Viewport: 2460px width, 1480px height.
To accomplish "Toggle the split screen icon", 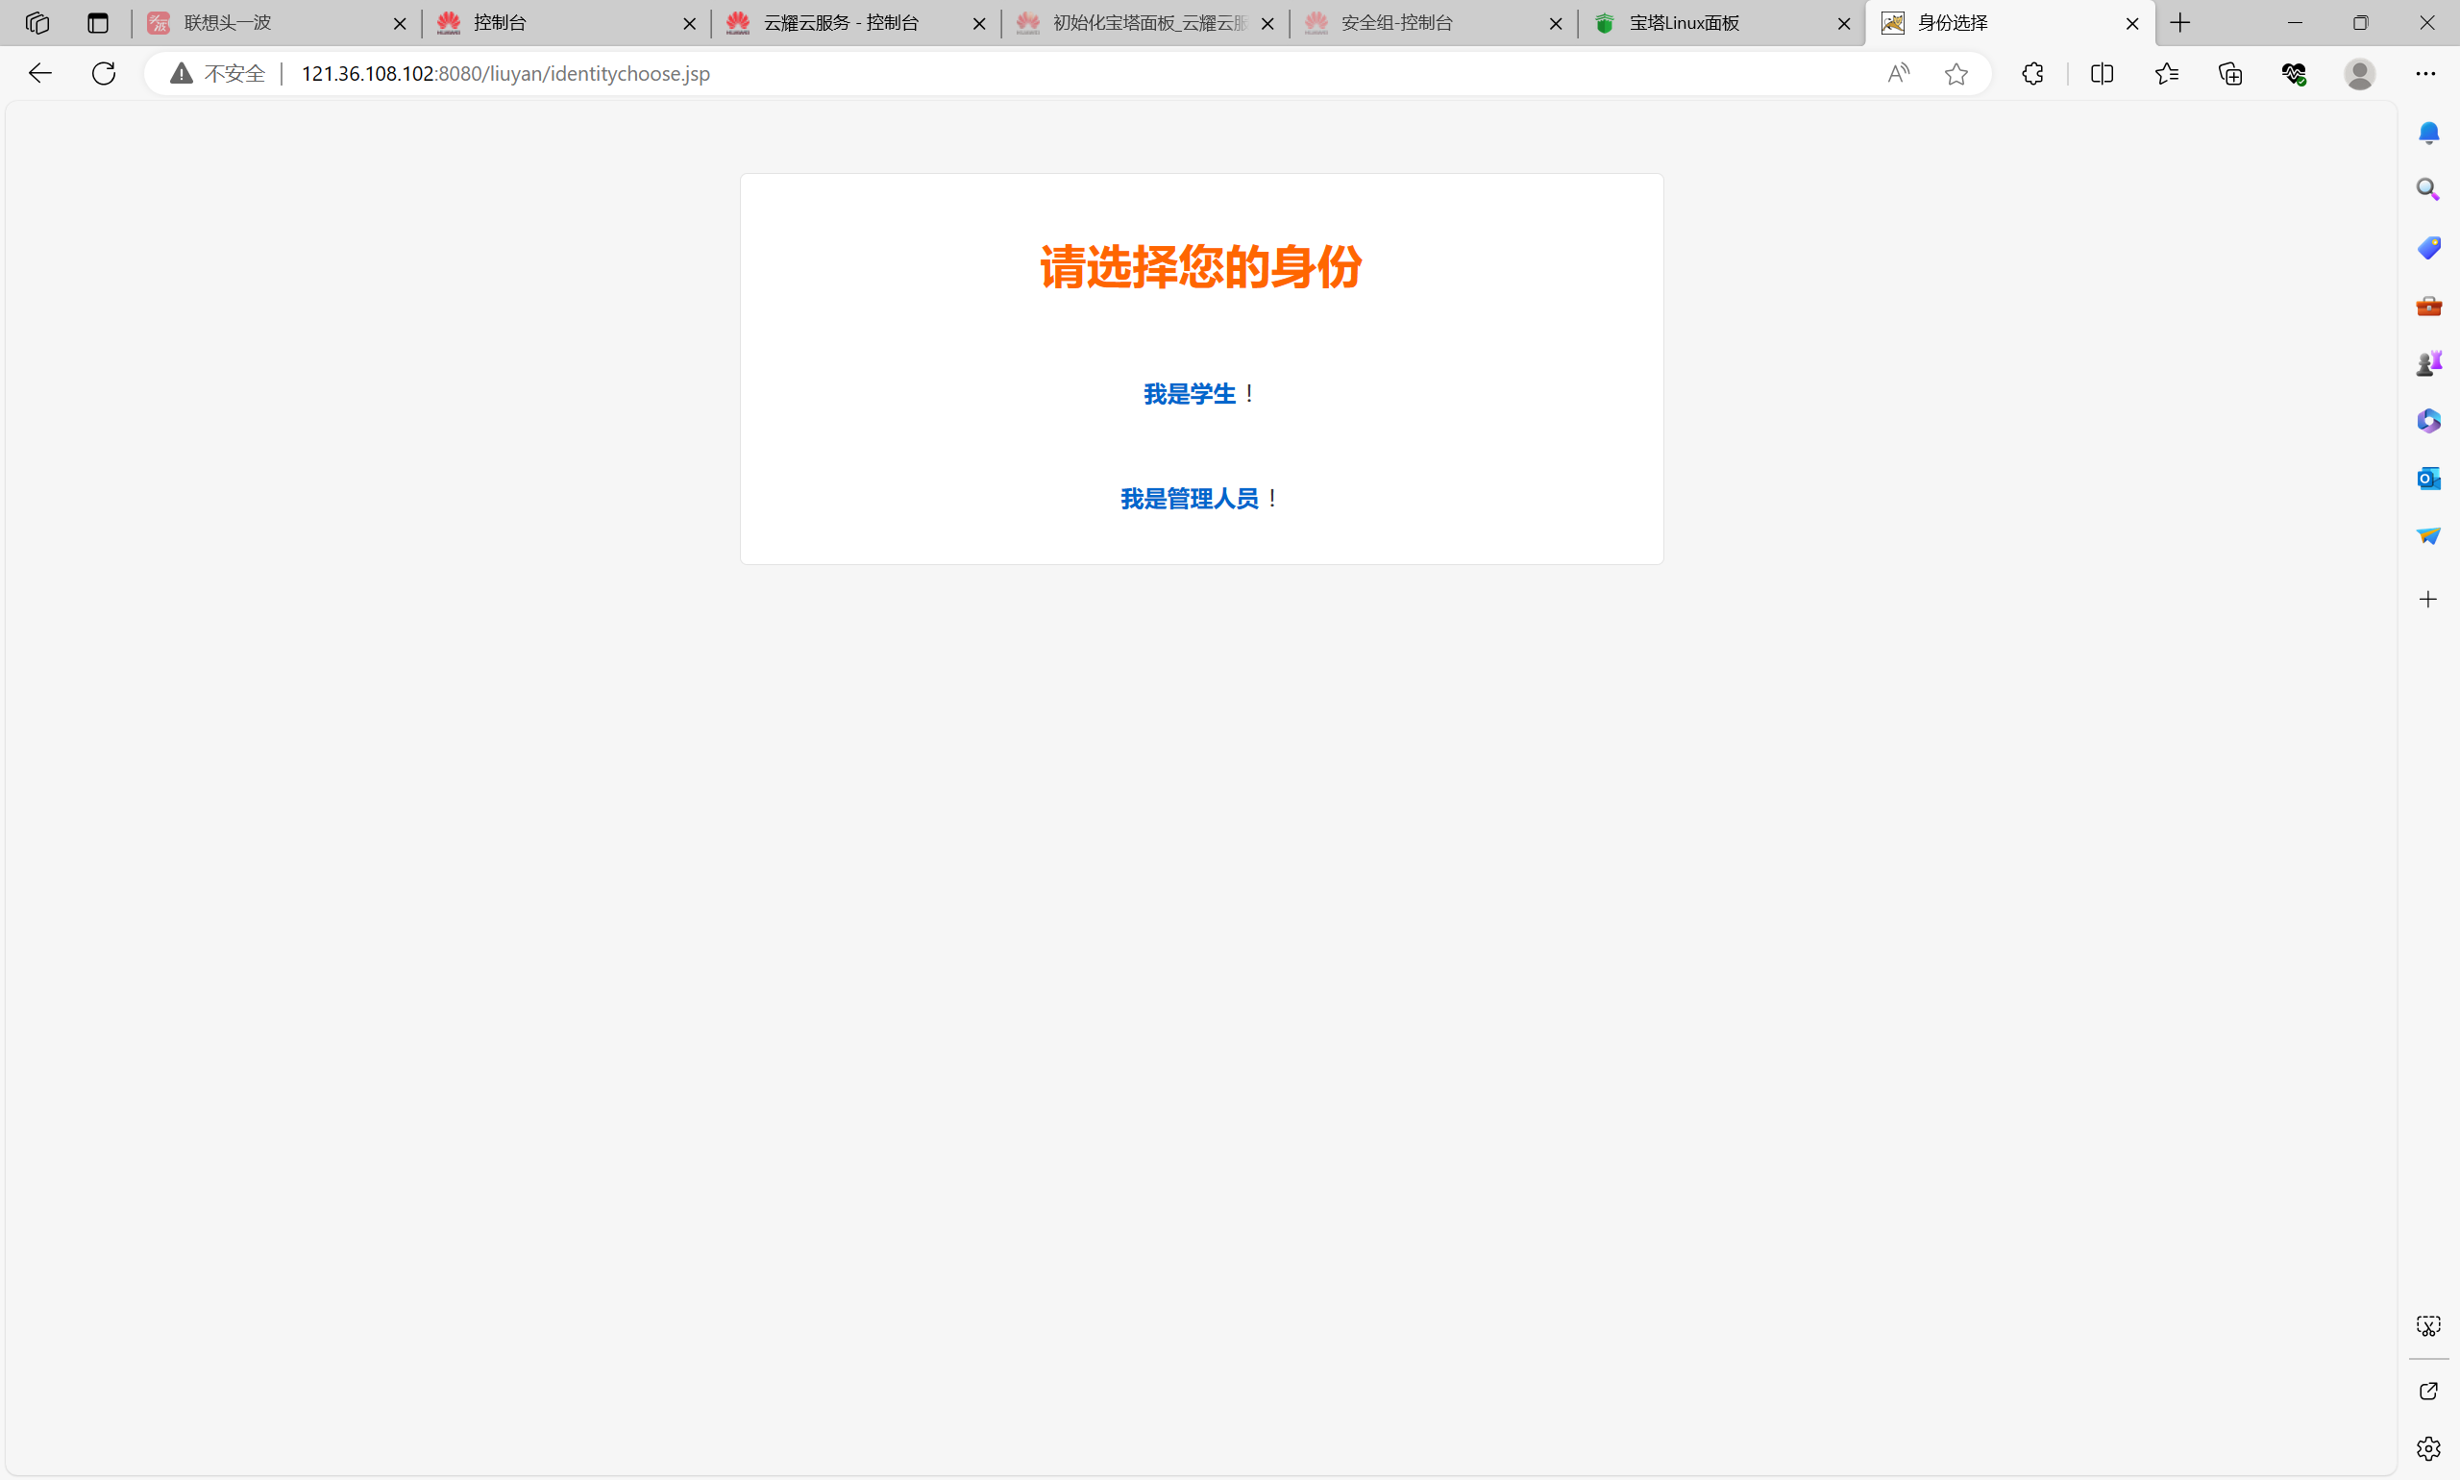I will click(x=2101, y=73).
